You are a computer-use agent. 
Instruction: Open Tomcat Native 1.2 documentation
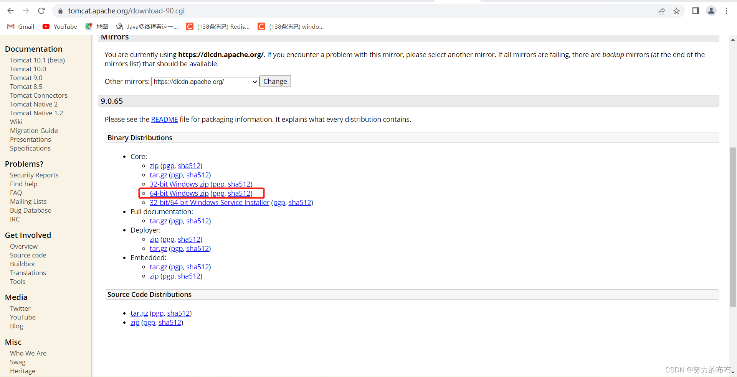pyautogui.click(x=36, y=113)
